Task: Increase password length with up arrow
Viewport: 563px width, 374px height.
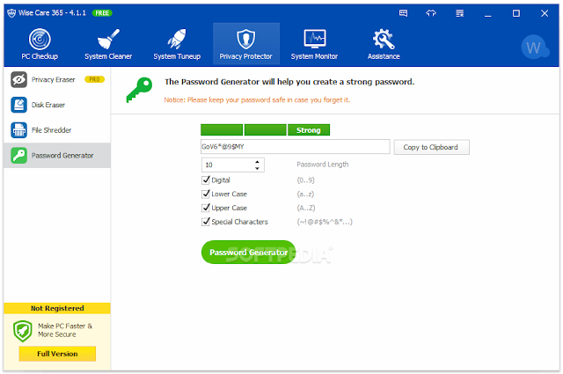Action: coord(257,162)
